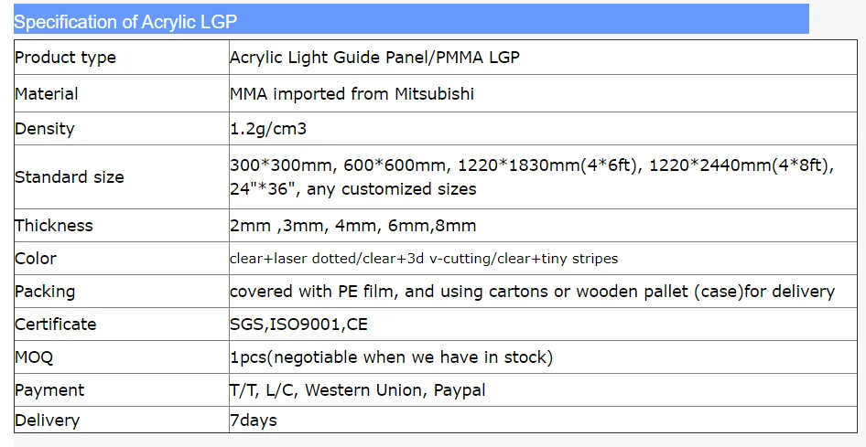Click the 1.2g/cm3 density value
Image resolution: width=866 pixels, height=447 pixels.
268,128
